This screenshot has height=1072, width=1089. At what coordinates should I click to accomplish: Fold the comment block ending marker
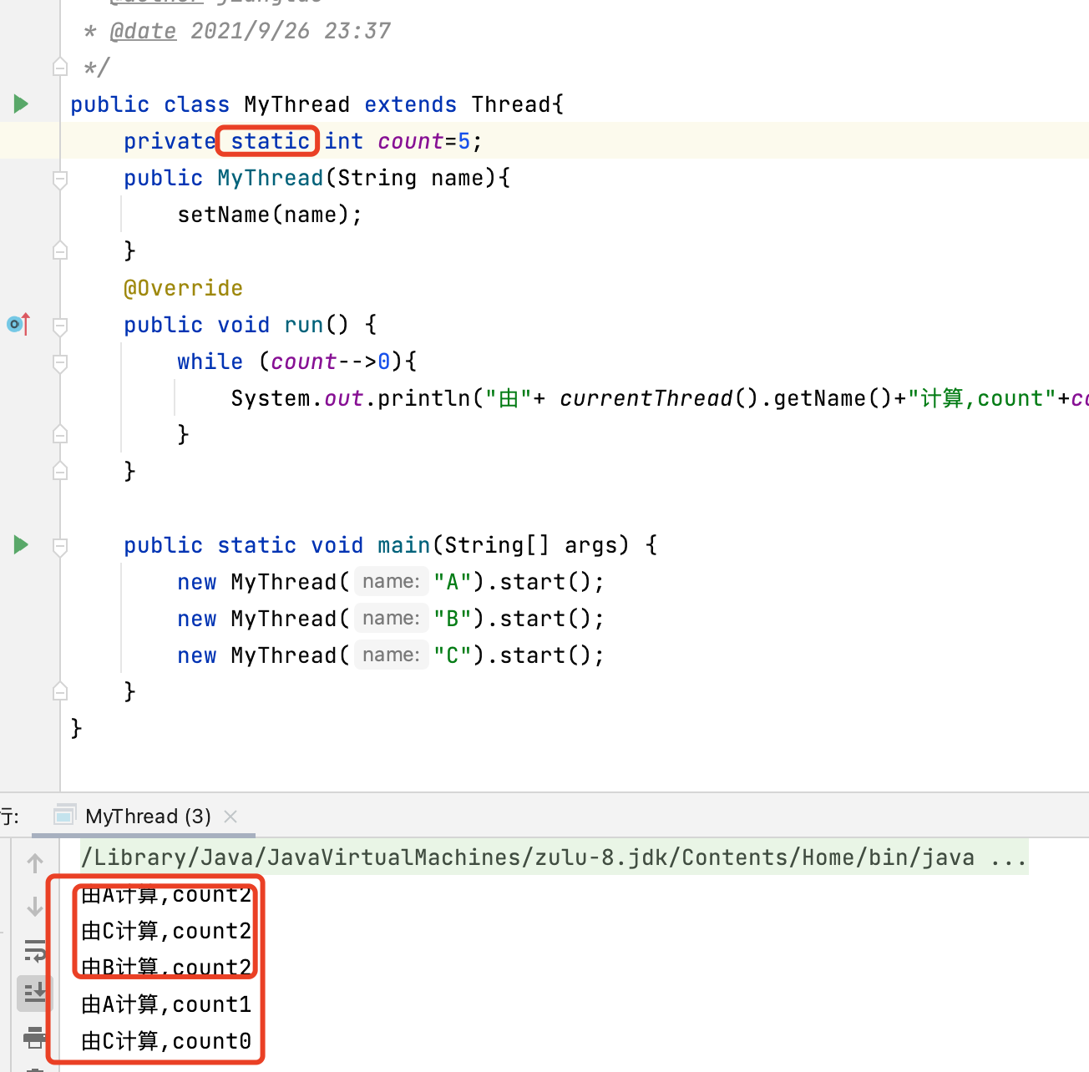(60, 67)
